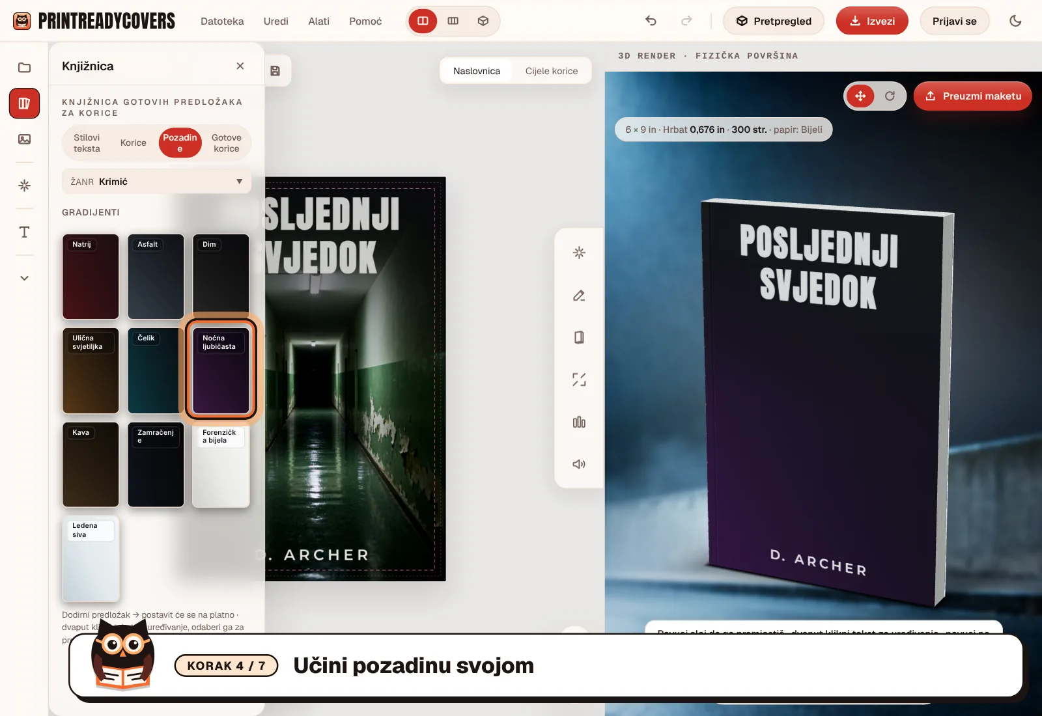
Task: Click the Izvezi export button
Action: (x=872, y=21)
